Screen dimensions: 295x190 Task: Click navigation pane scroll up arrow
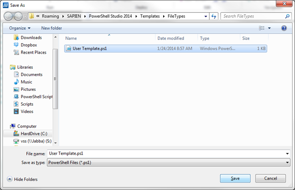click(x=55, y=37)
